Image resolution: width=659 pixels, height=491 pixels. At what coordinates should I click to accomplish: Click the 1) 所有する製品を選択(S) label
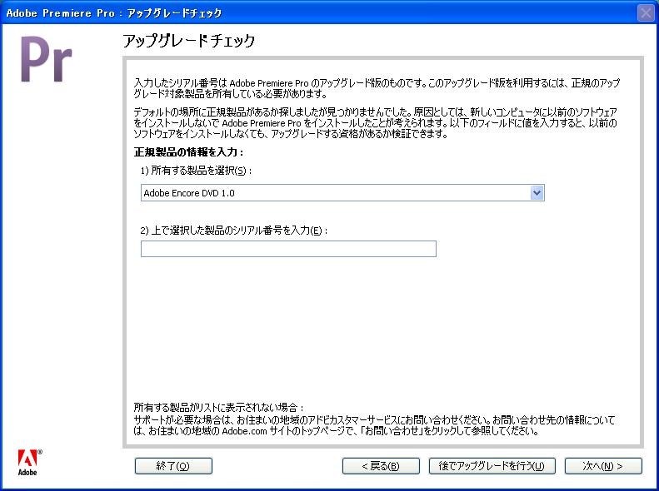(x=196, y=171)
